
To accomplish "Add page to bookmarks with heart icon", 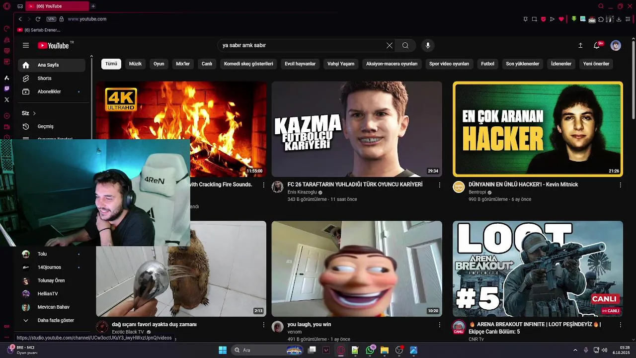I will 561,19.
